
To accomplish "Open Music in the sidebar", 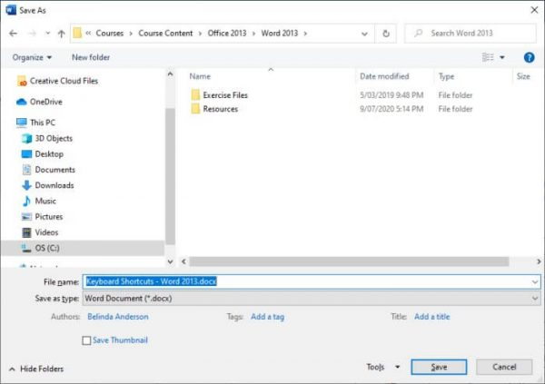I will pos(38,201).
